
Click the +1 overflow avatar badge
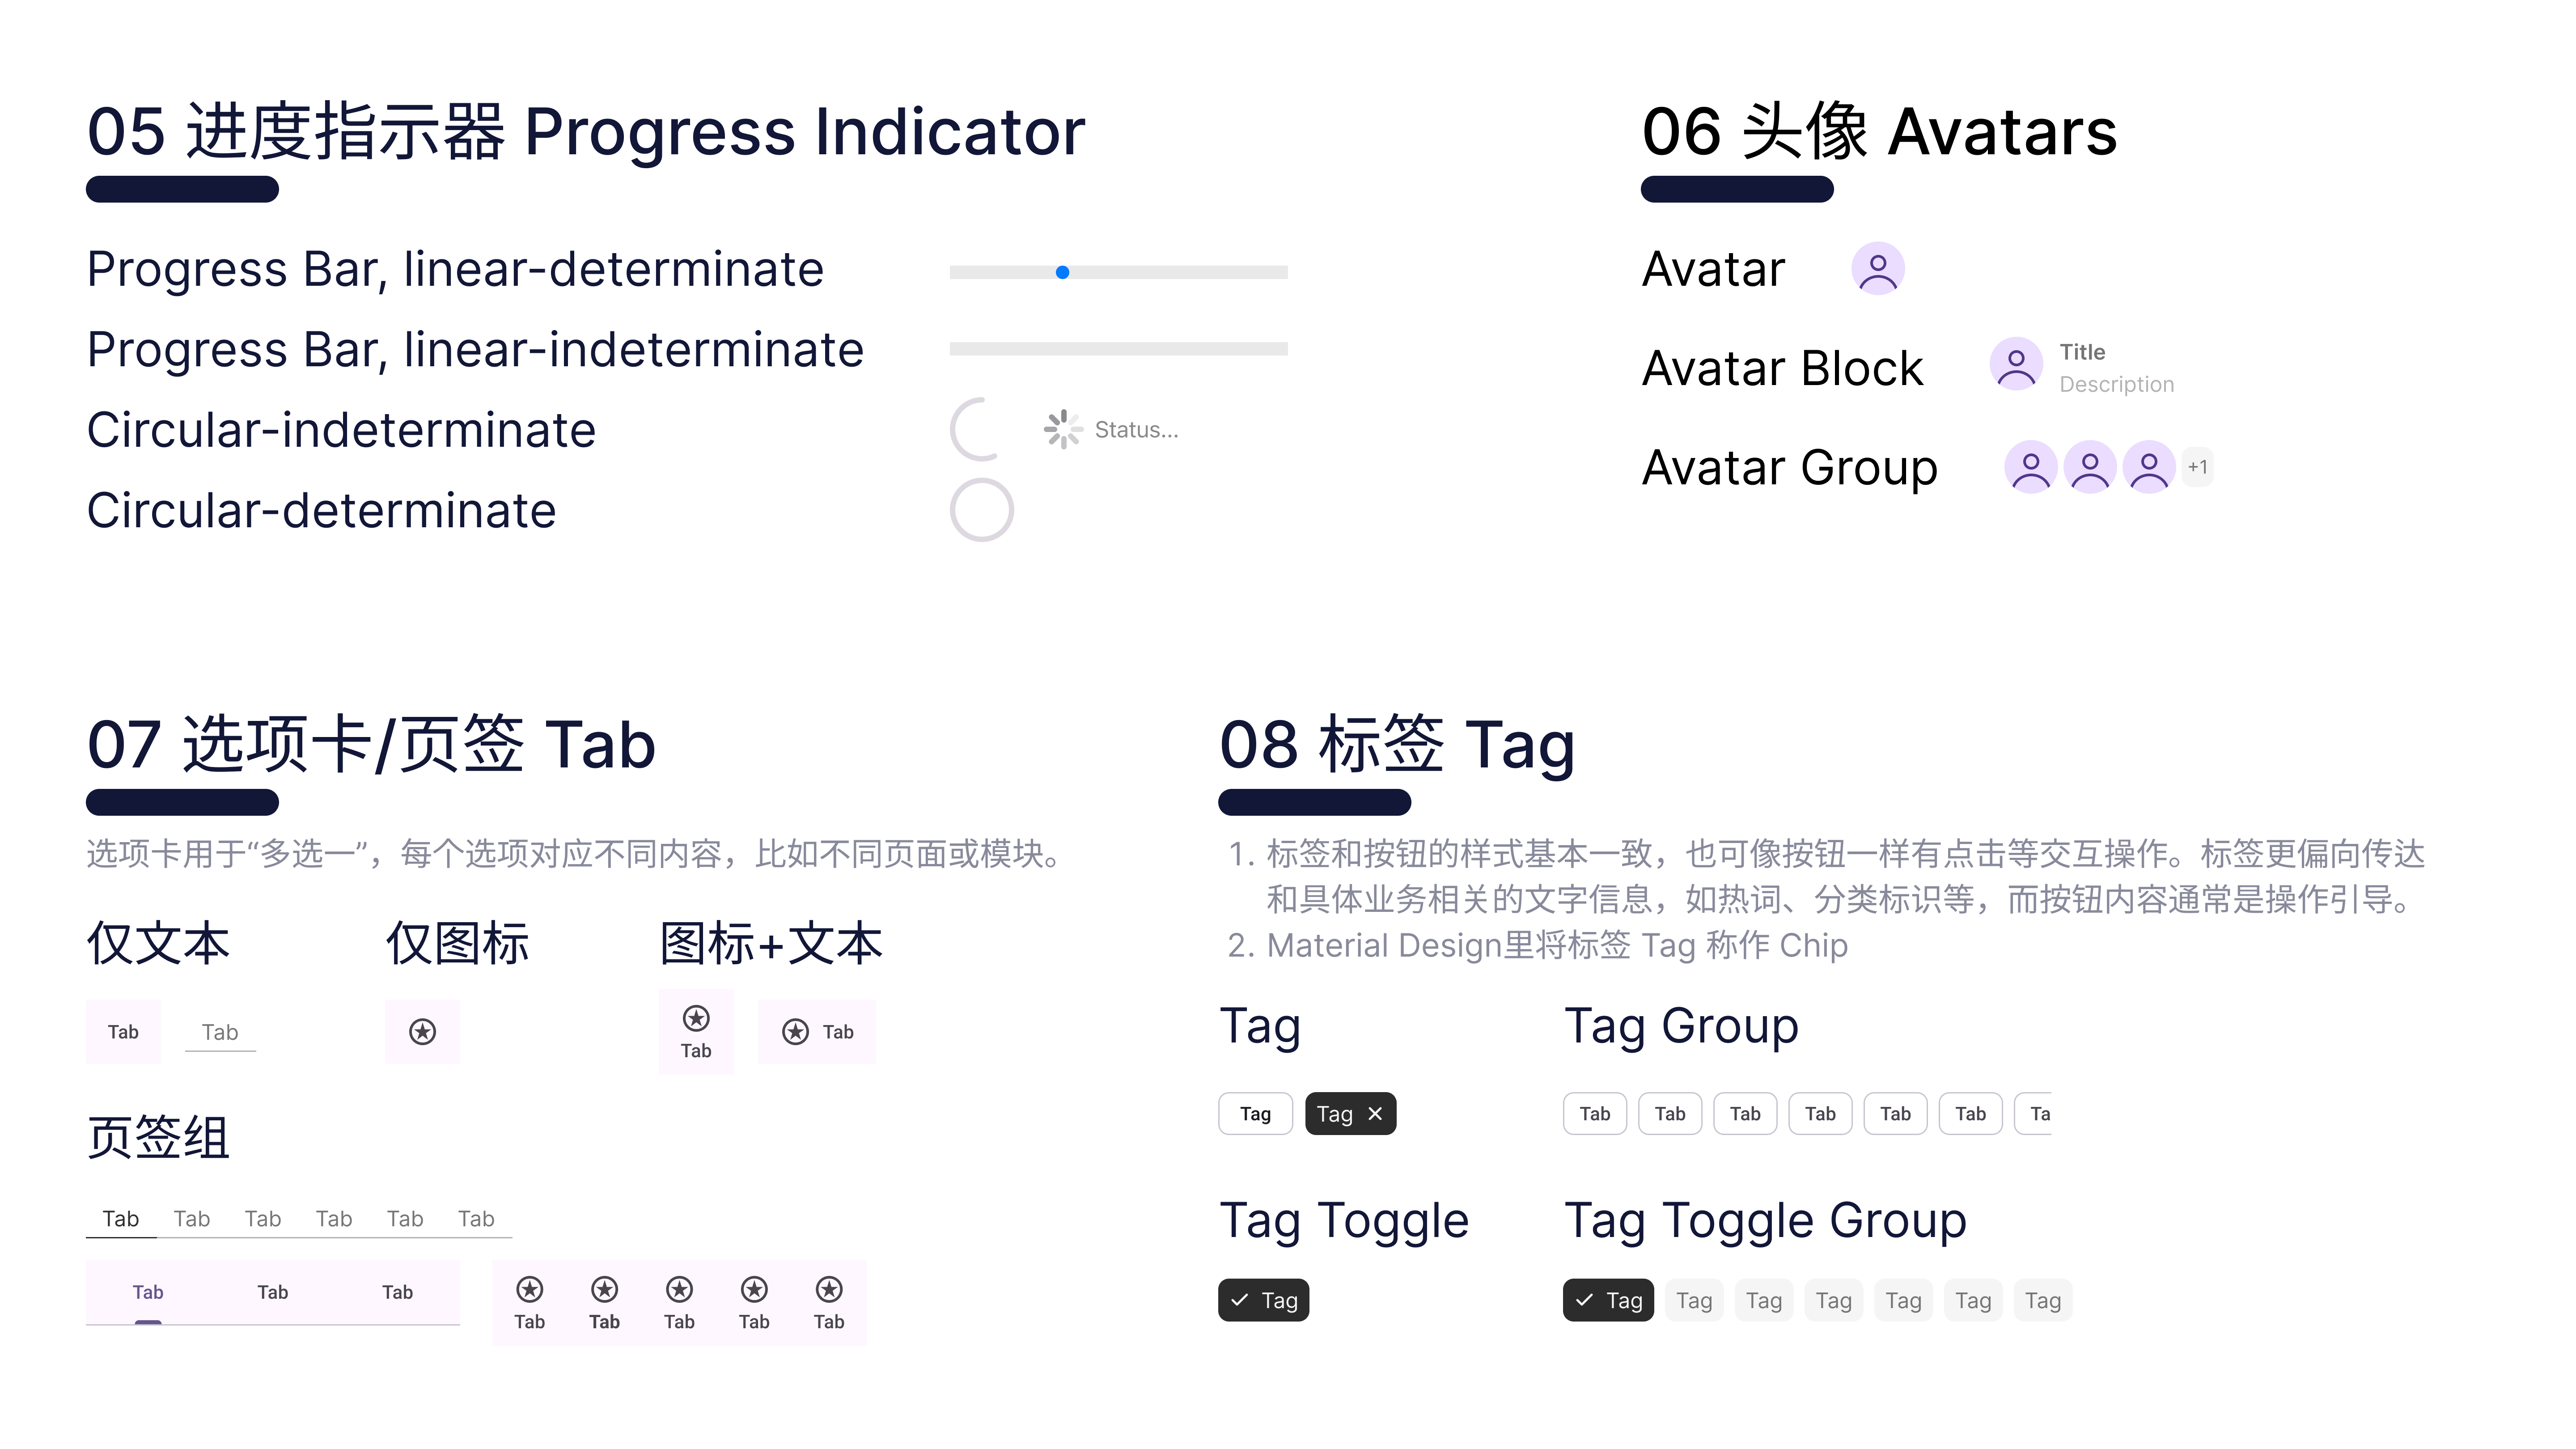coord(2197,467)
